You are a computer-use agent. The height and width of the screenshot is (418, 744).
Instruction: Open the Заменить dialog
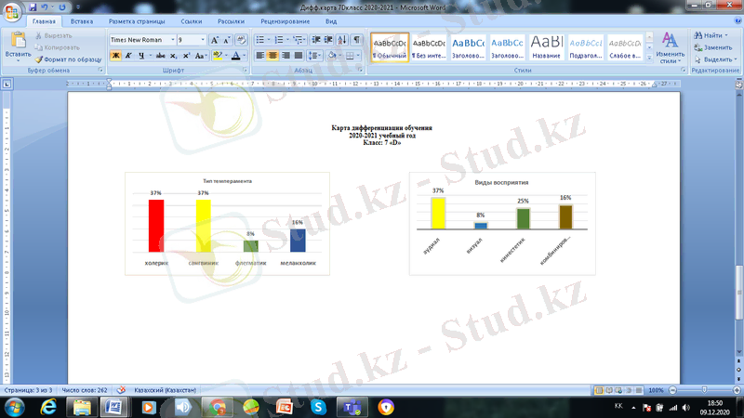coord(713,47)
